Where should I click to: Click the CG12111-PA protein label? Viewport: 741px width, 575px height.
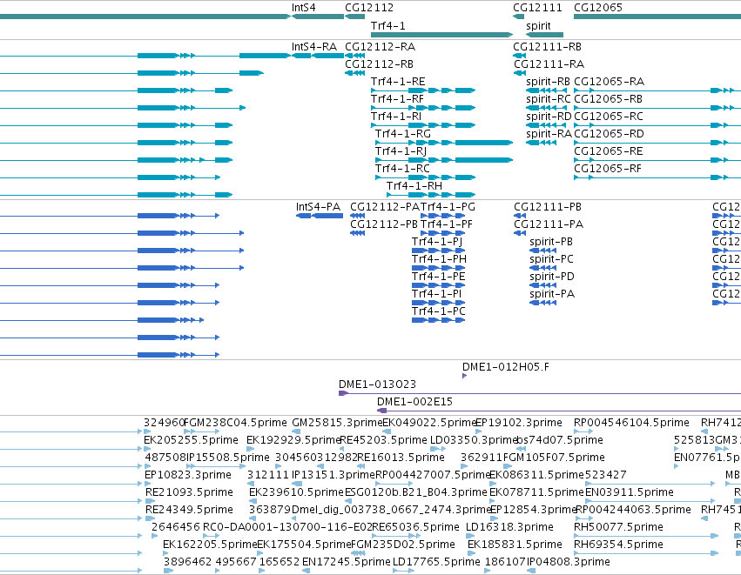coord(549,224)
